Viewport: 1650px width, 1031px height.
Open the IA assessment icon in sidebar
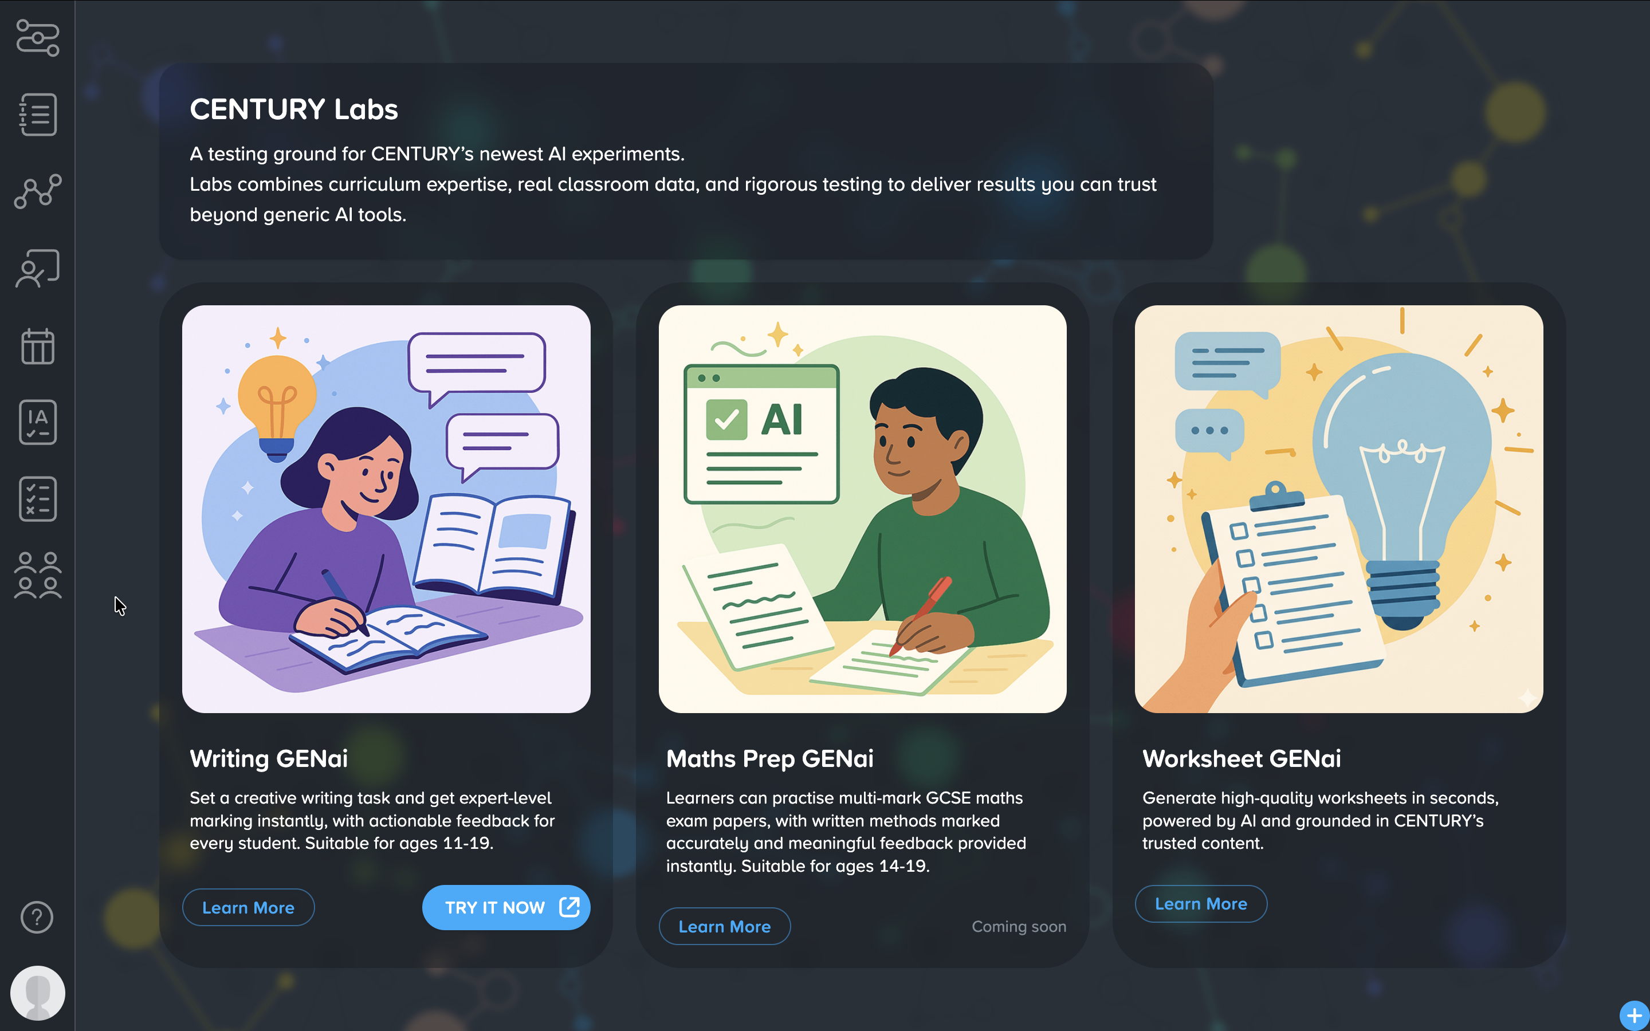pos(37,422)
